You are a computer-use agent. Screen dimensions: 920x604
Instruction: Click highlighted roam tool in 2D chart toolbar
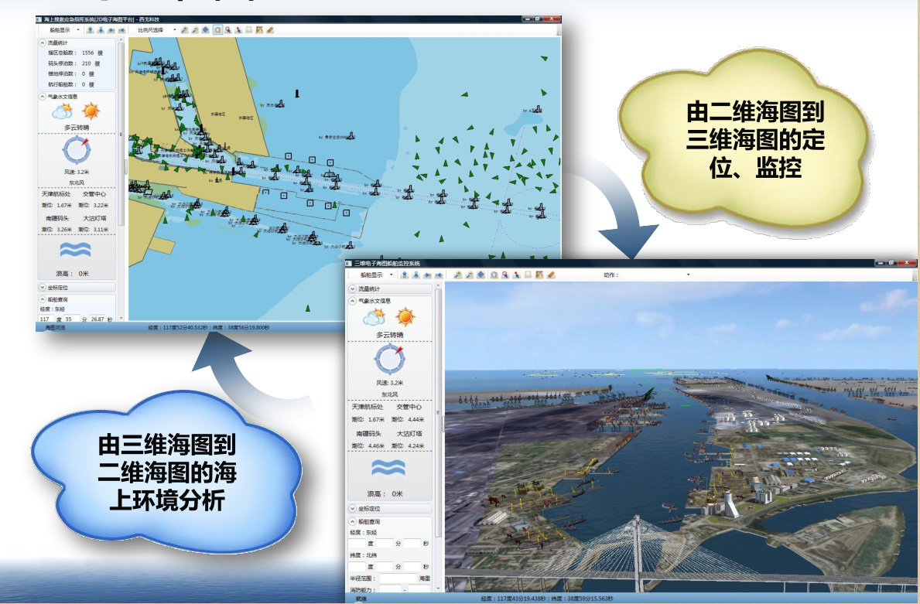click(x=217, y=29)
